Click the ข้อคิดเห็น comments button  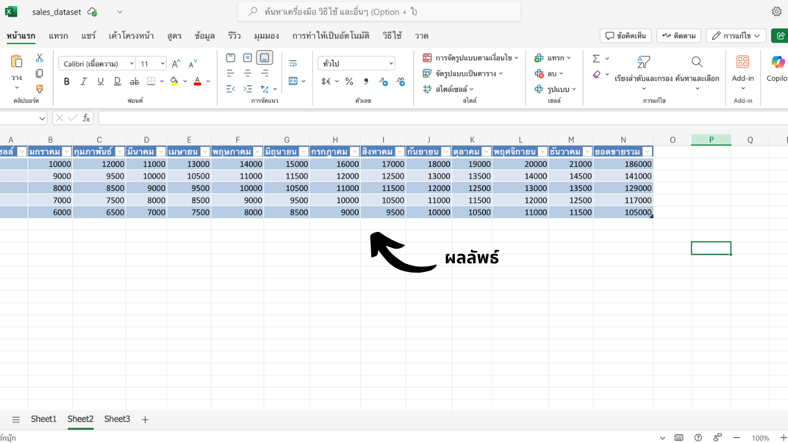click(625, 36)
